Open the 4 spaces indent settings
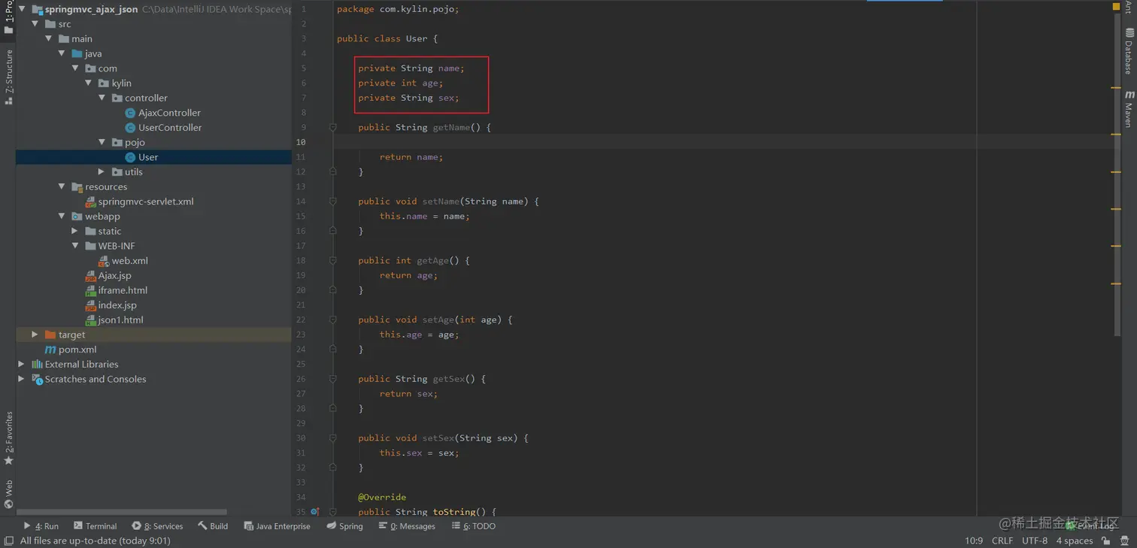The image size is (1137, 548). pos(1074,540)
